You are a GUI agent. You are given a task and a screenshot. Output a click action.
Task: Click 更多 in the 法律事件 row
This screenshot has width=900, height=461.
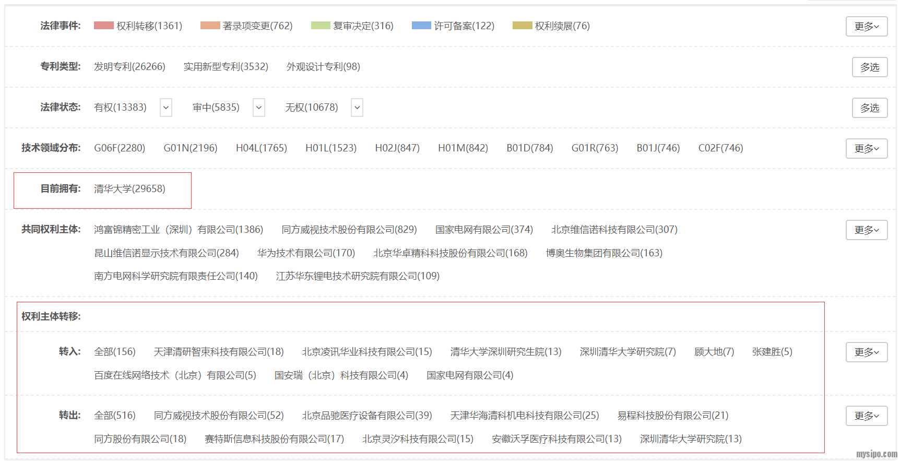866,26
